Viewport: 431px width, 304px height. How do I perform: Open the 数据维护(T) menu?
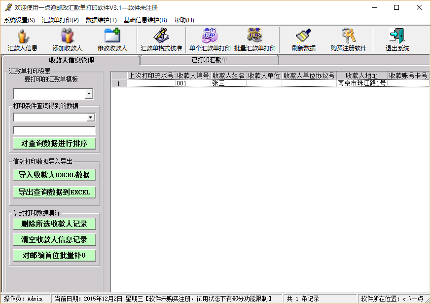click(x=101, y=20)
